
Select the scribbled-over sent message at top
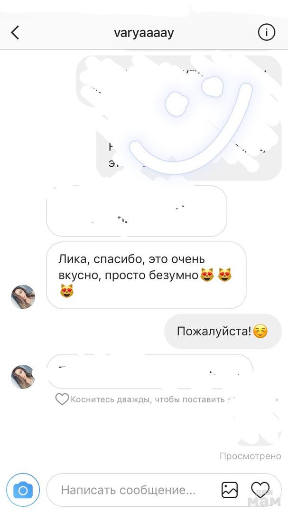coord(179,118)
